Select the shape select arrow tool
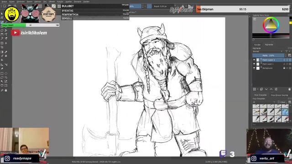 click(x=2, y=14)
